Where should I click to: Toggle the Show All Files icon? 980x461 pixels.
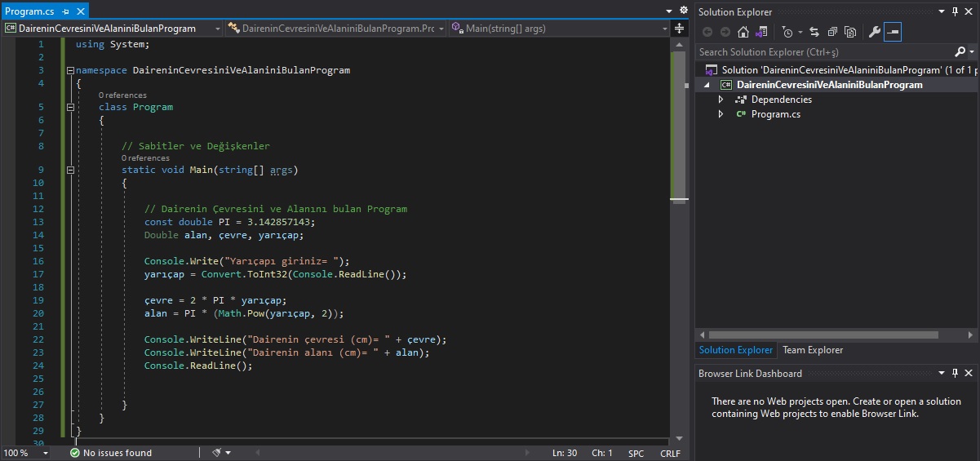click(850, 32)
